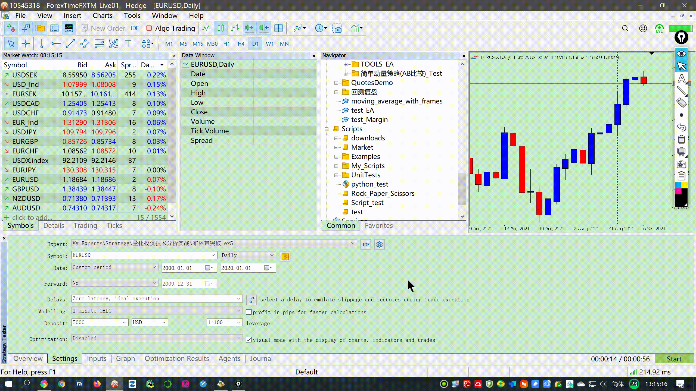Open the Tools menu
Screen dimensions: 696x391
(x=132, y=15)
